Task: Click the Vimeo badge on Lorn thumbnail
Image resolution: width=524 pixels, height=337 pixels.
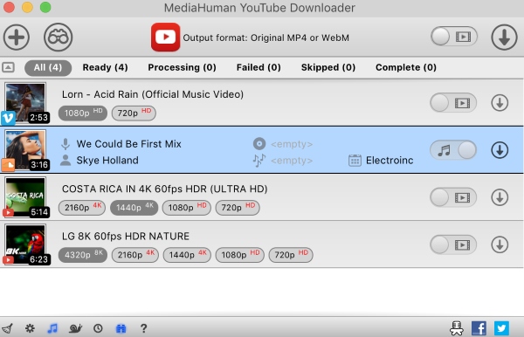Action: click(8, 118)
